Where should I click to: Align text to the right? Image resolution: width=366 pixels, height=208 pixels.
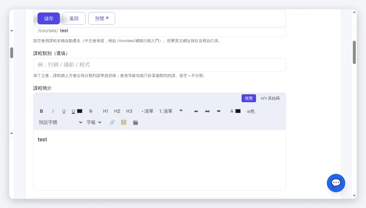[x=219, y=111]
